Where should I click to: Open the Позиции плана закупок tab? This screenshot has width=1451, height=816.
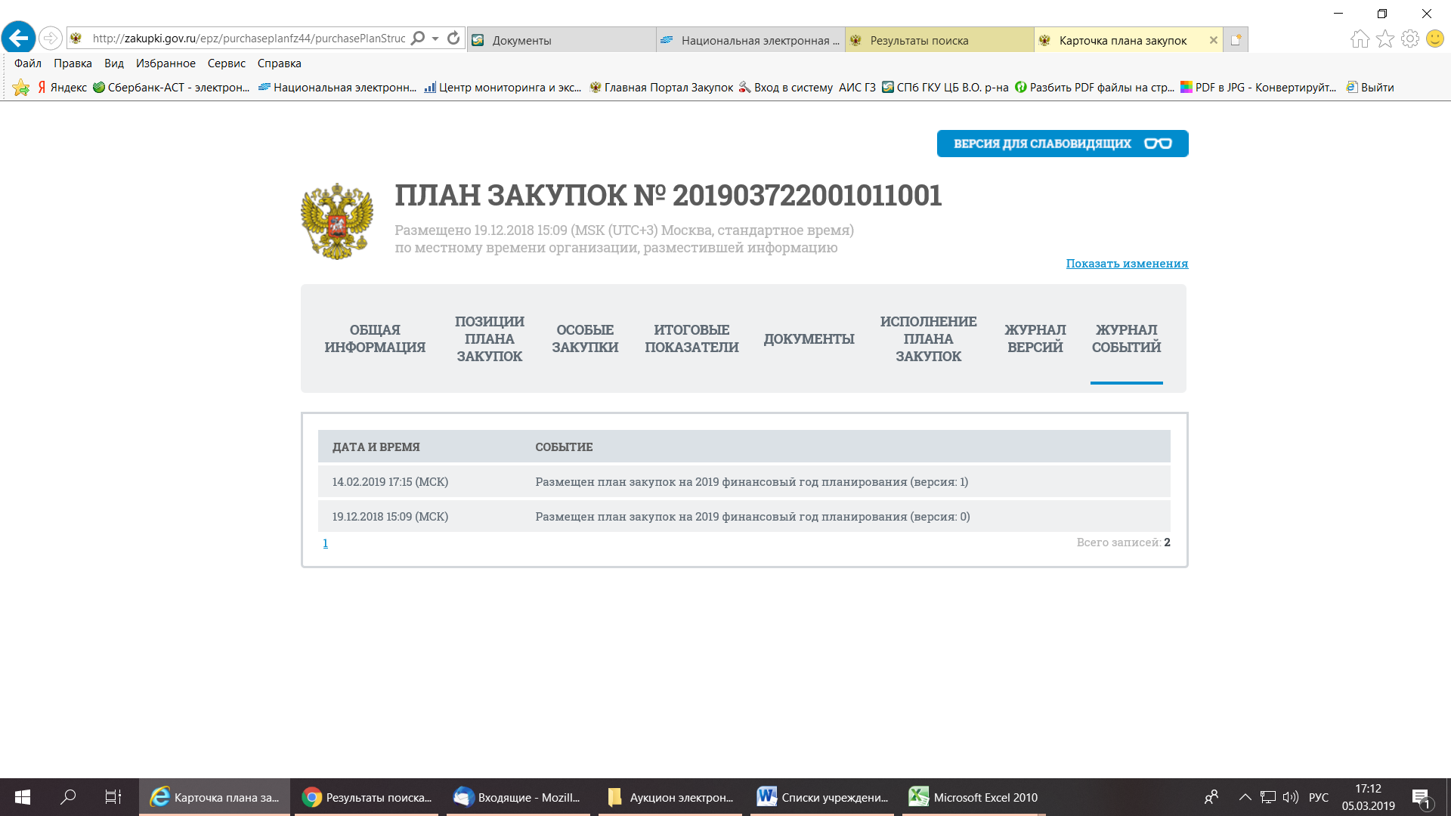489,338
